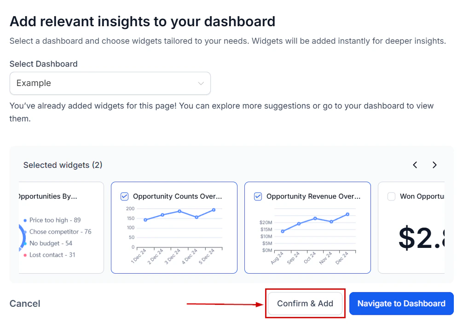Uncheck the Opportunity Revenue Over widget
Screen dimensions: 463x327
258,196
